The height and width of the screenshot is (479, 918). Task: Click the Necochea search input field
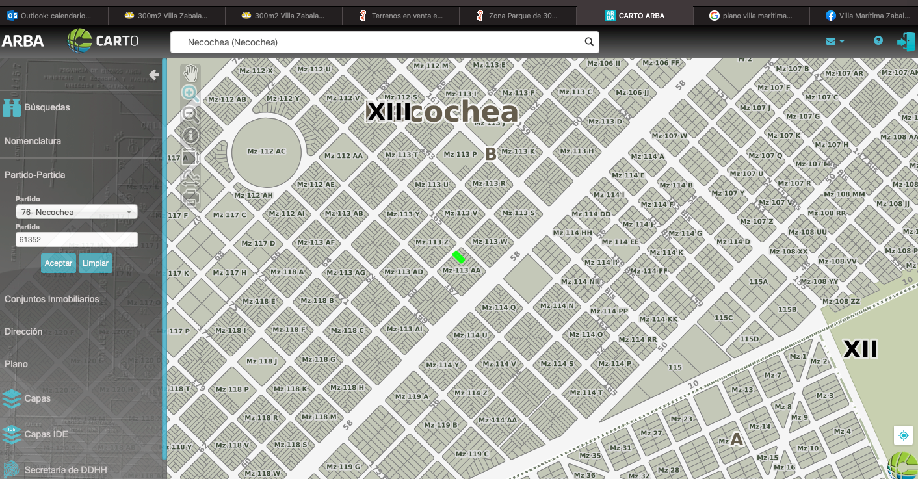[385, 42]
